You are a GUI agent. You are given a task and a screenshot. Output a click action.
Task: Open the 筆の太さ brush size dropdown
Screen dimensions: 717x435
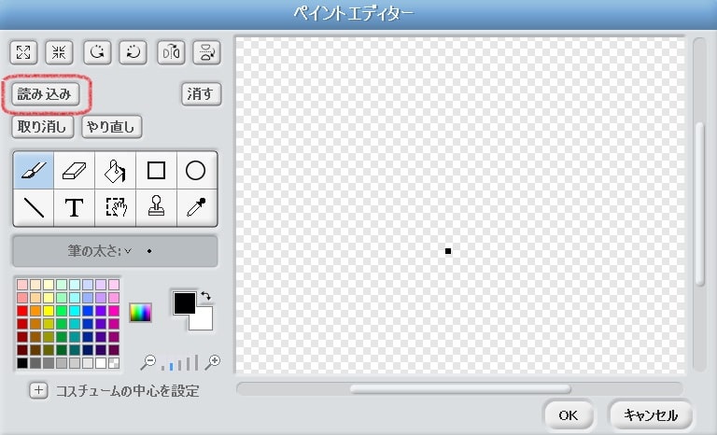[x=115, y=251]
